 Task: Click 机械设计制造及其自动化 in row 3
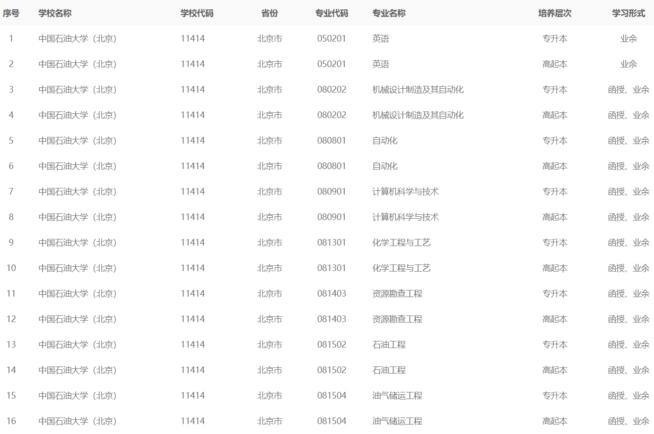point(418,90)
